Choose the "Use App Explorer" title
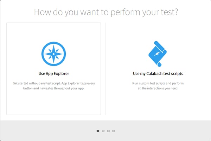 pyautogui.click(x=54, y=74)
